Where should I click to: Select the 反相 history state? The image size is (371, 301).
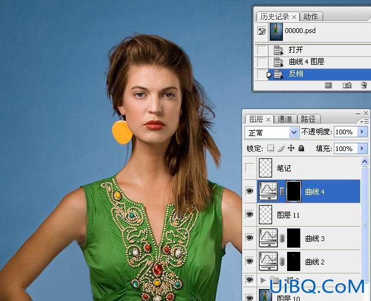[319, 74]
